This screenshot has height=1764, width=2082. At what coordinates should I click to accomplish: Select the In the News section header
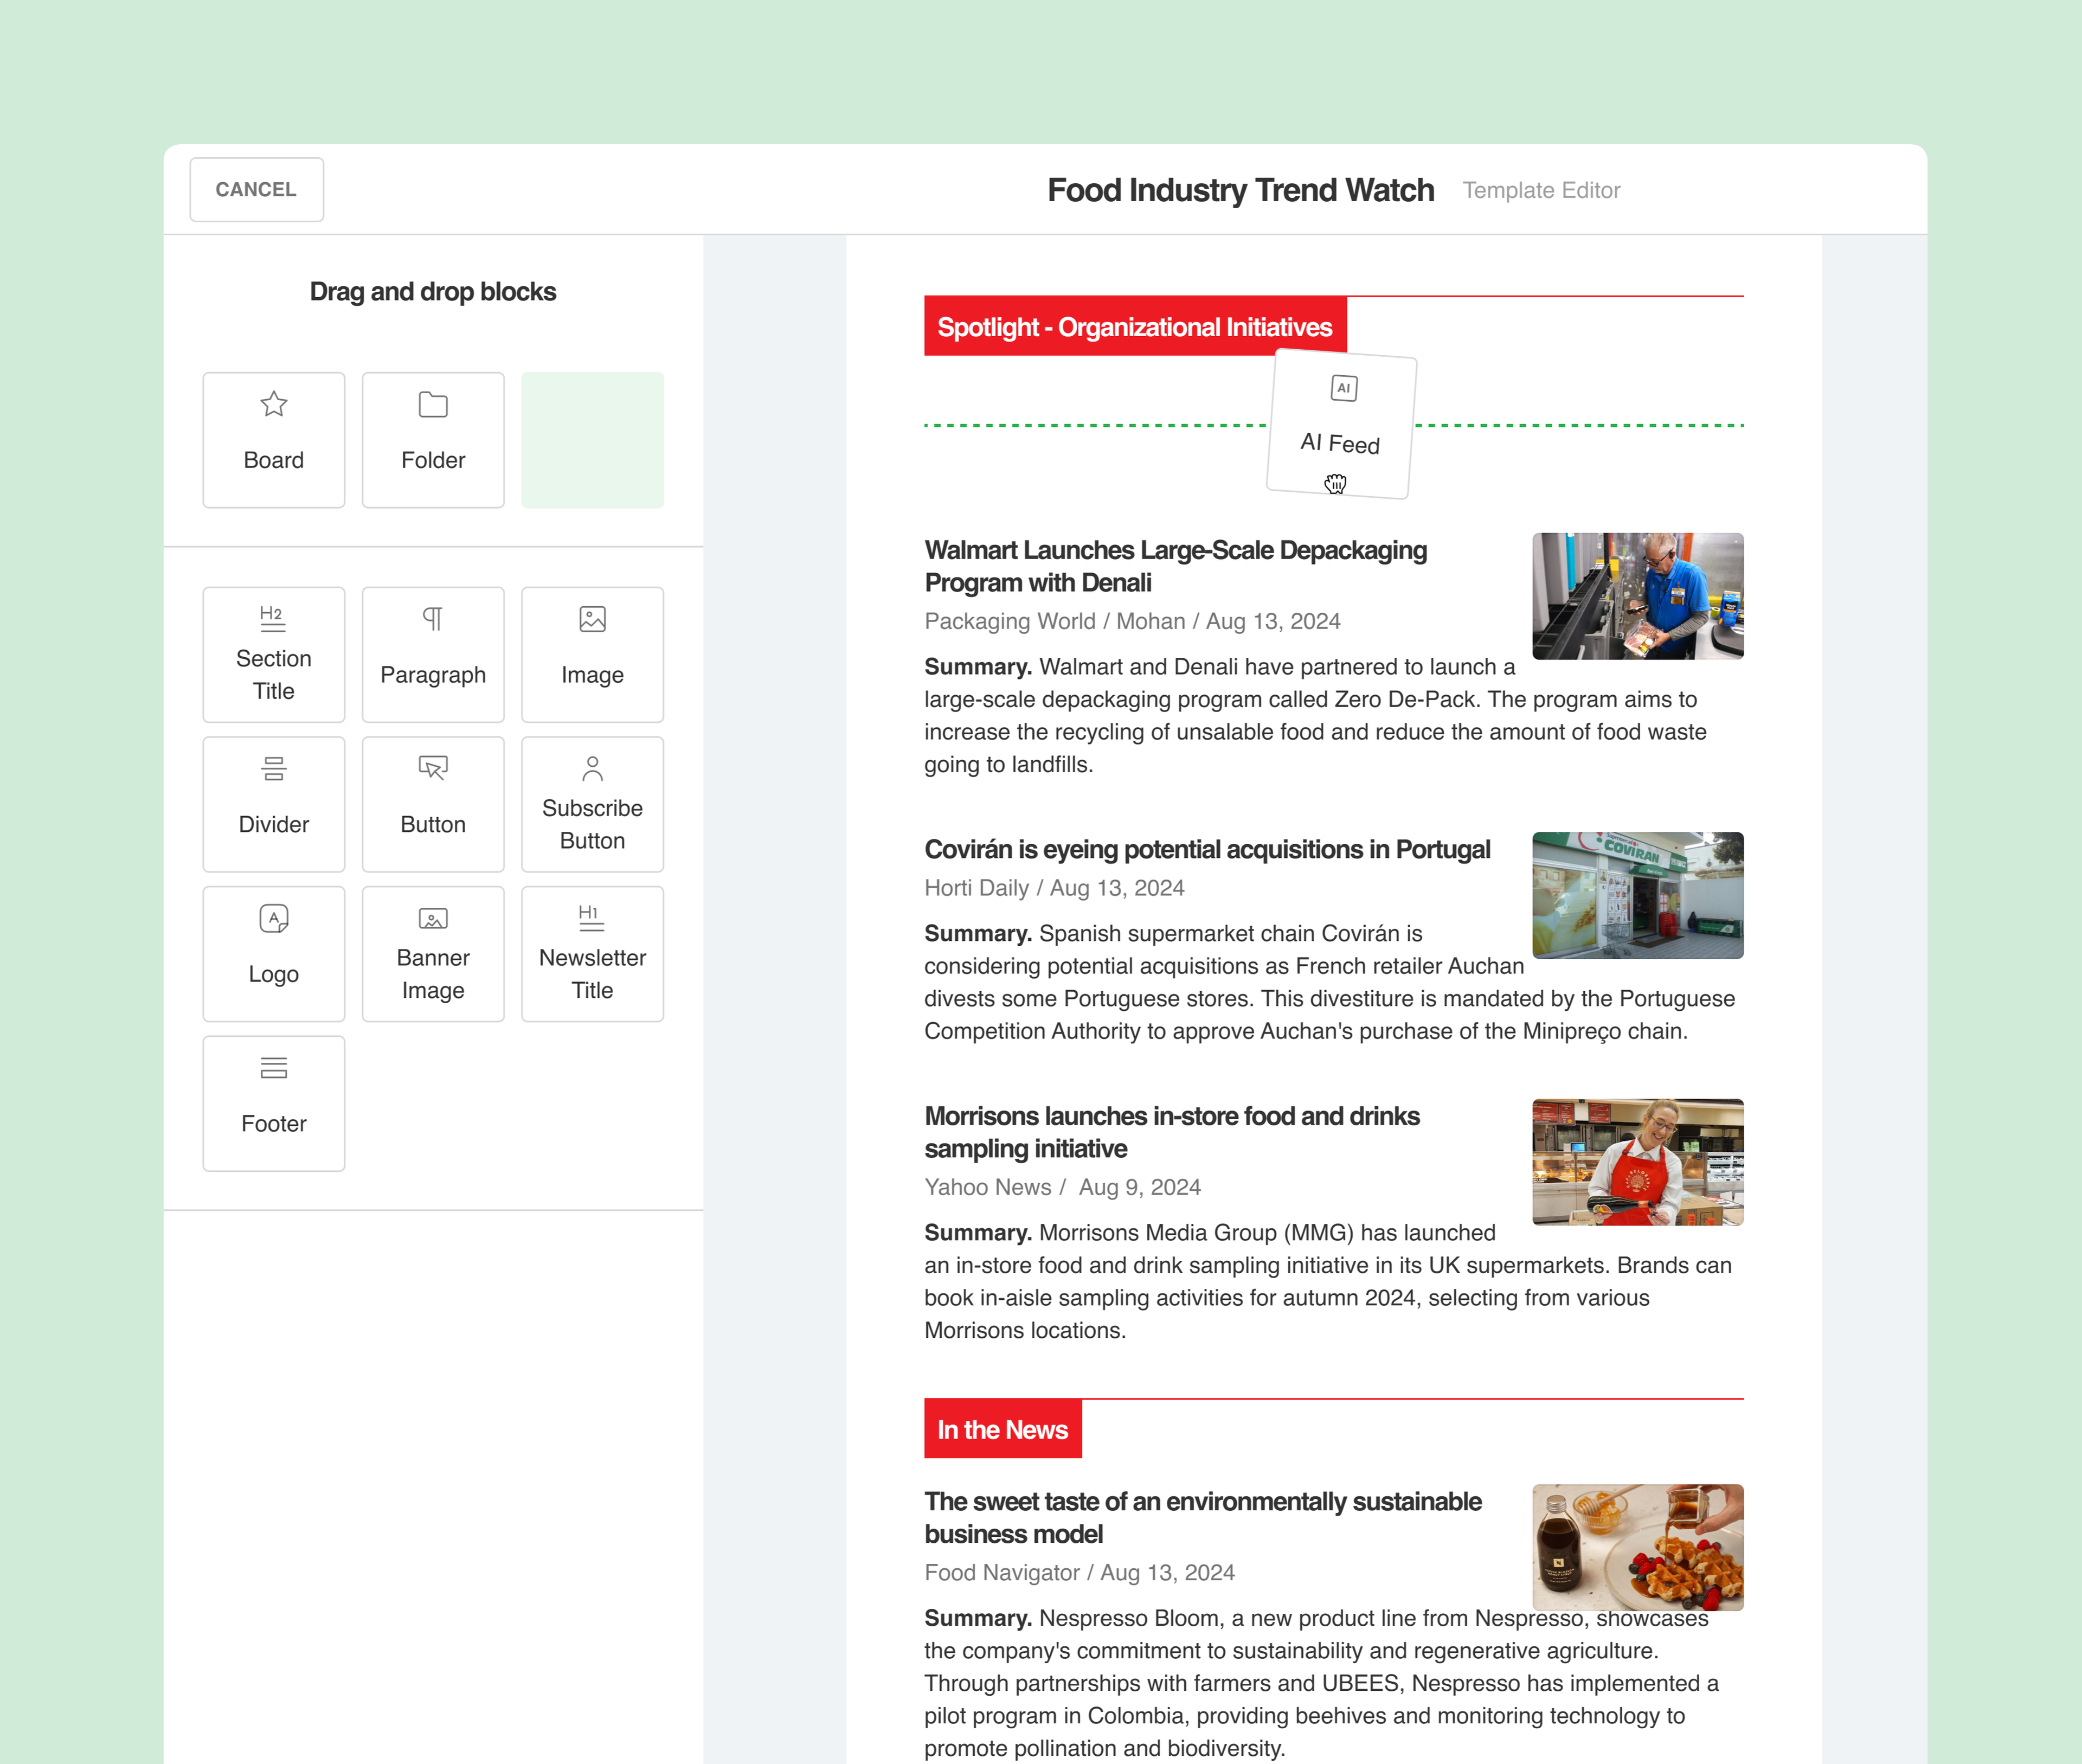[x=1002, y=1429]
